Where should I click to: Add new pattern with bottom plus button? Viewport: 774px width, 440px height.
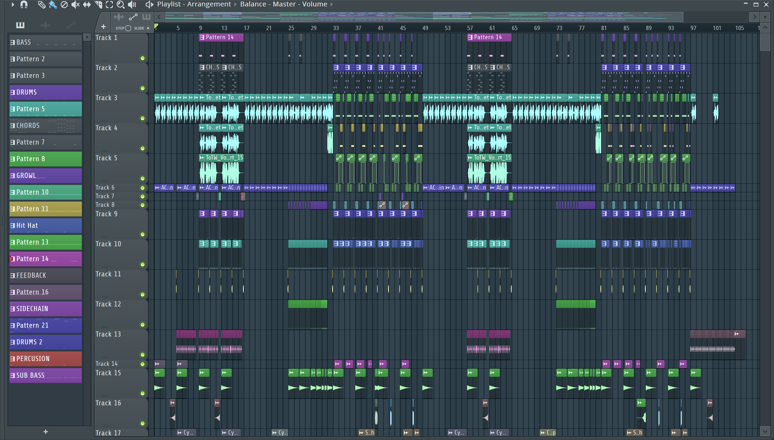pos(46,431)
